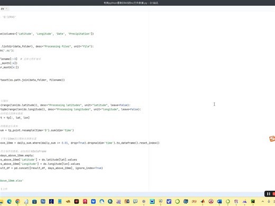Screen dimensions: 275x206
Task: Open the purple mountains taskbar icon
Action: coord(244,201)
